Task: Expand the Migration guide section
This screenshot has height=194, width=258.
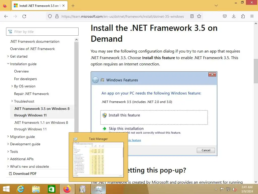Action: (x=8, y=137)
